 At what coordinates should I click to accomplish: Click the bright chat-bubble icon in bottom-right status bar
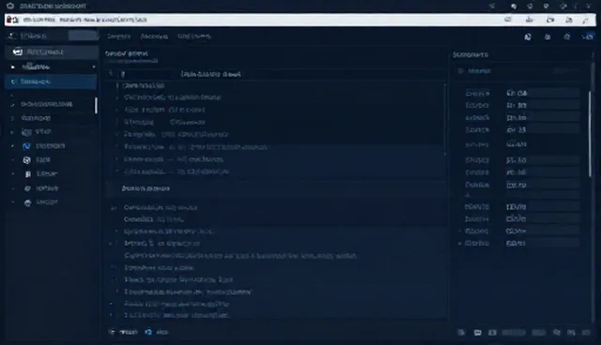(478, 333)
